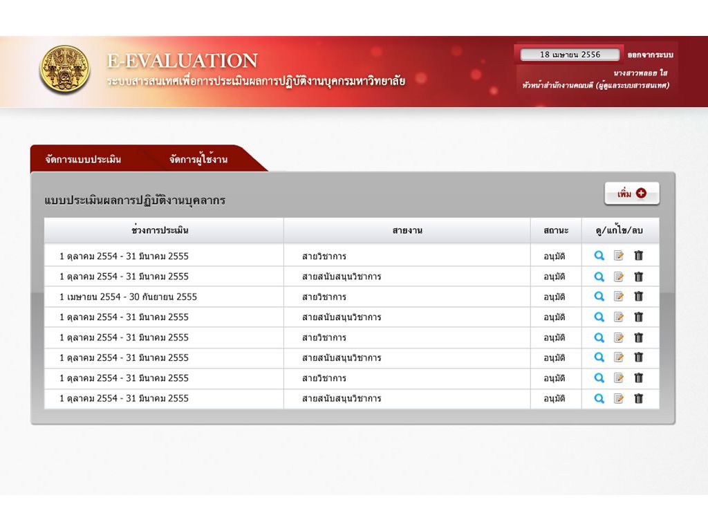Delete the 1 เมษายน 2554 evaluation row
The width and height of the screenshot is (708, 531).
point(638,297)
